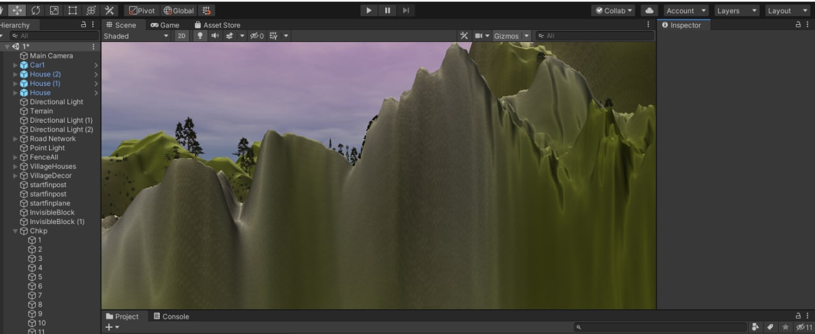Open cloud services panel
The image size is (815, 334).
(649, 10)
